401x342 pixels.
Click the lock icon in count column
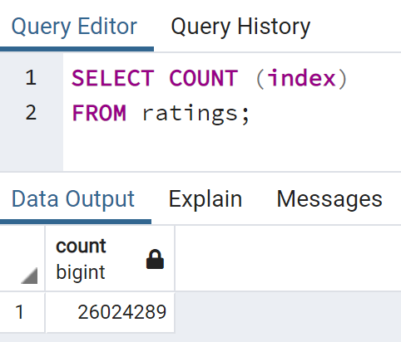click(x=155, y=259)
